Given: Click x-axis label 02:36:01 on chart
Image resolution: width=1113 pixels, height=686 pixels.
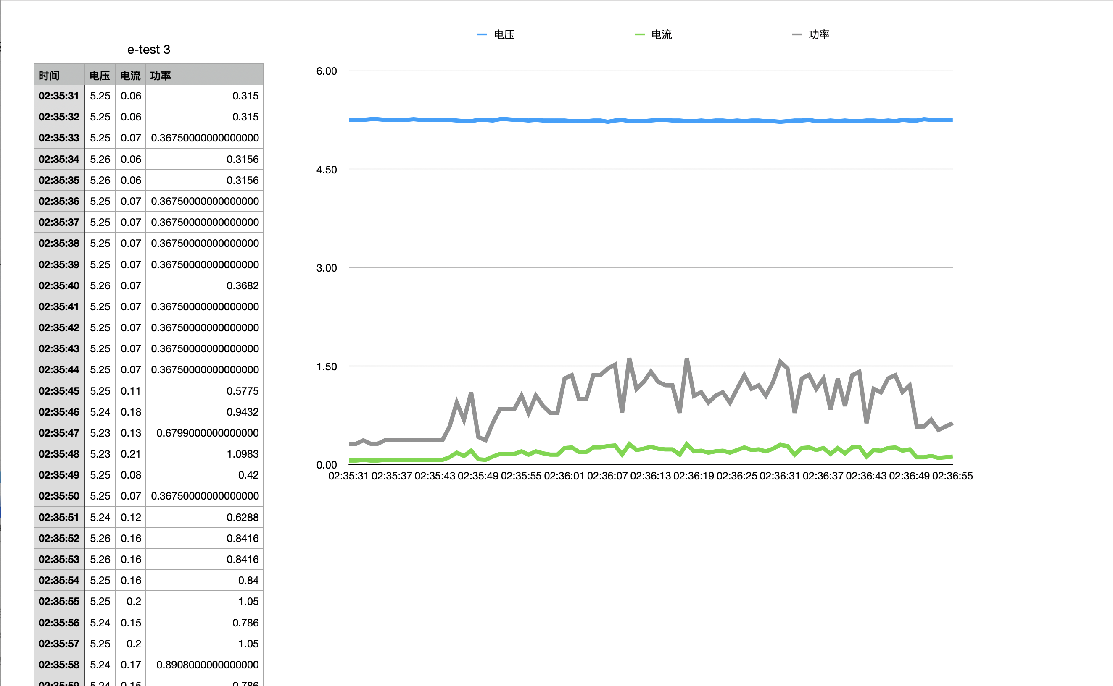Looking at the screenshot, I should pos(564,476).
